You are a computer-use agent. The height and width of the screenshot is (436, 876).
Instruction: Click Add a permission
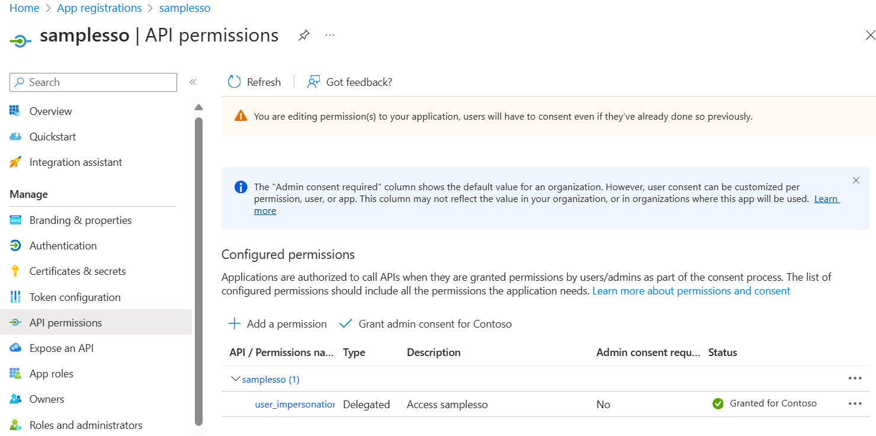point(277,323)
